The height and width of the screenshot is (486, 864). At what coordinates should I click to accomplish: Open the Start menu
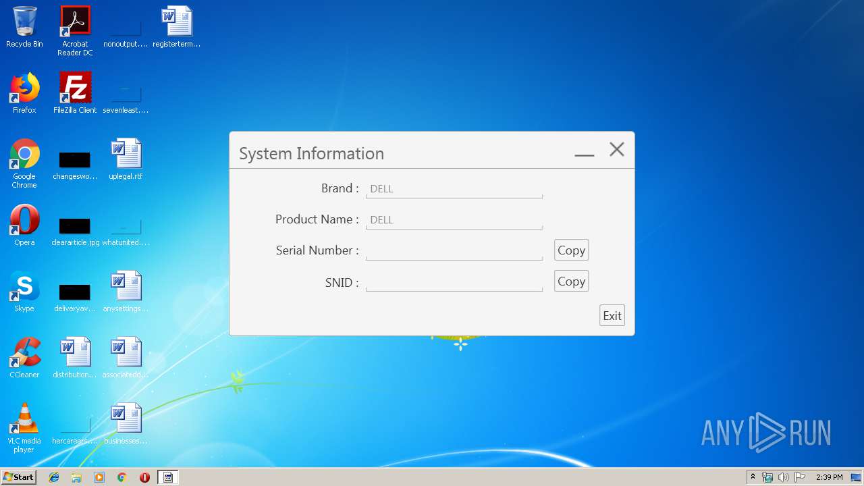pos(19,477)
